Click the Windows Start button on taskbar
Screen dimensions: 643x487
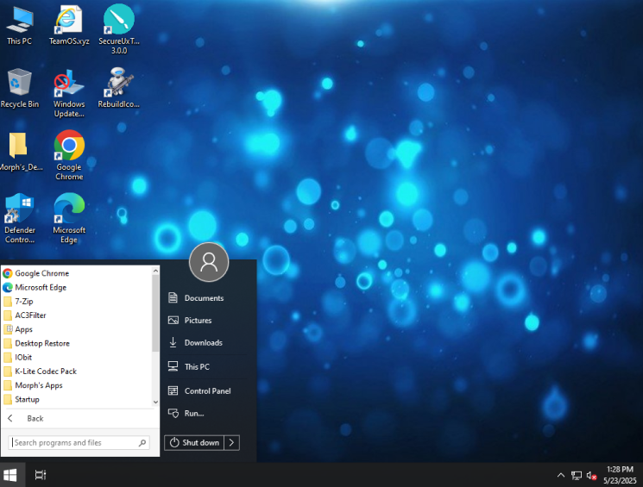click(10, 475)
